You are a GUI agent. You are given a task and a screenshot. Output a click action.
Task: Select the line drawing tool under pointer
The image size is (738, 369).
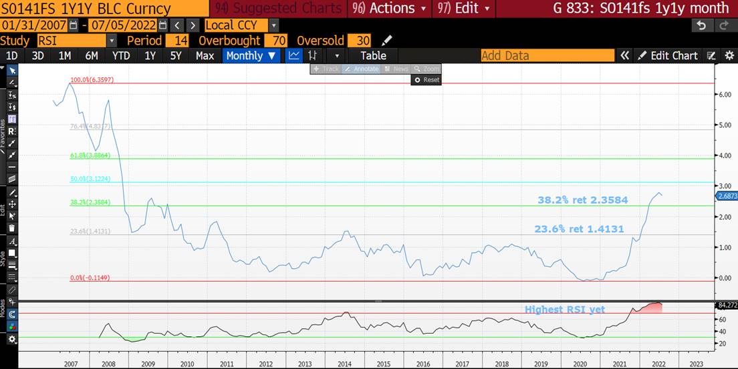pyautogui.click(x=12, y=83)
